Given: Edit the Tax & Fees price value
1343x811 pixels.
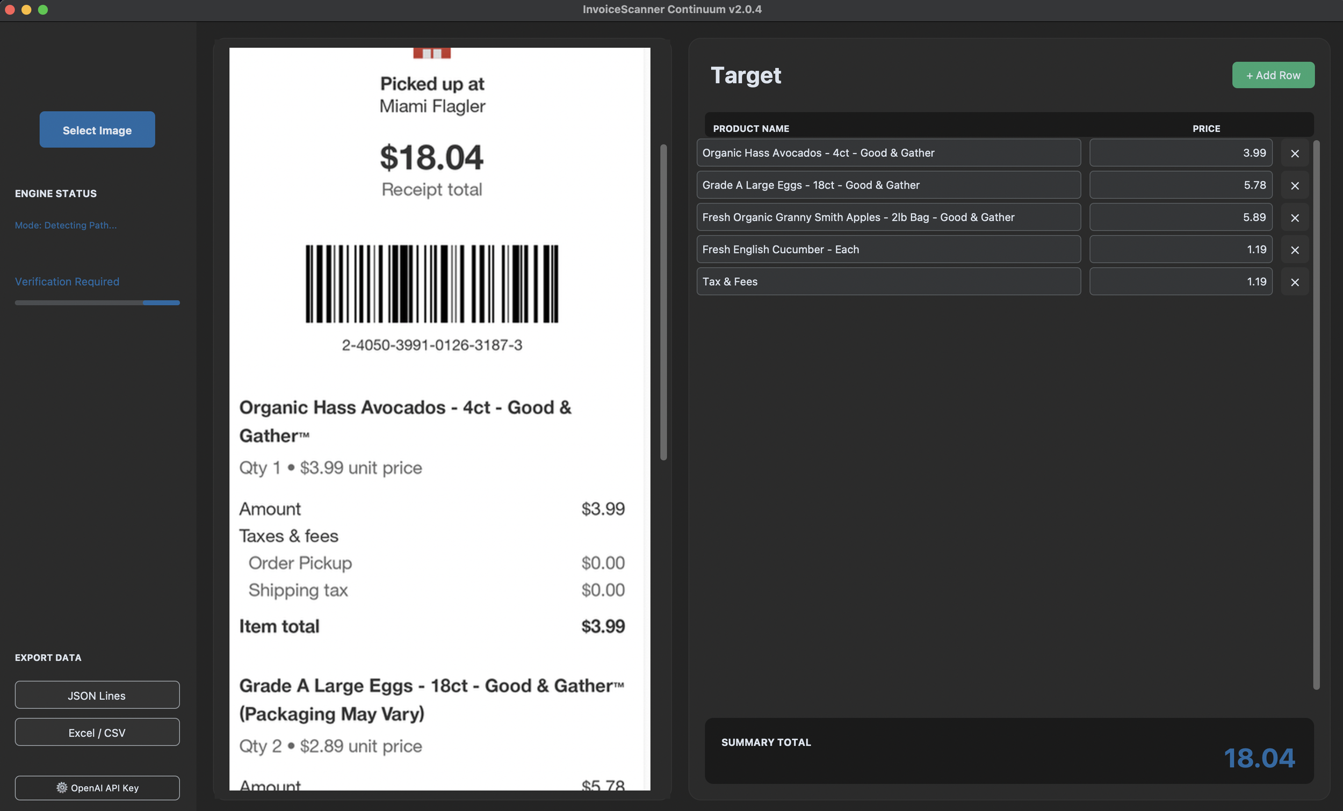Looking at the screenshot, I should pyautogui.click(x=1180, y=281).
